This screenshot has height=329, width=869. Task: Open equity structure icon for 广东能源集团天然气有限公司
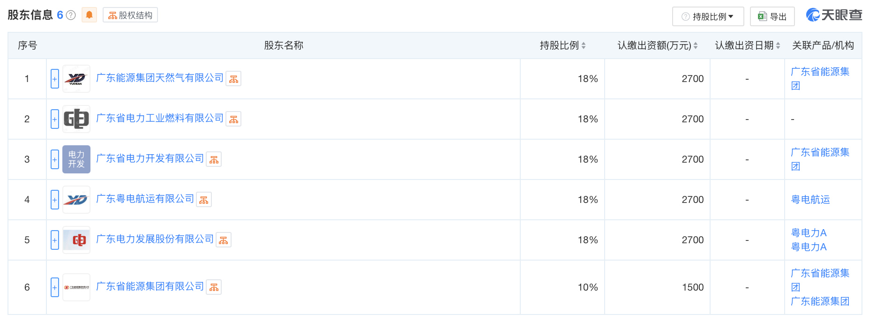[x=233, y=79]
